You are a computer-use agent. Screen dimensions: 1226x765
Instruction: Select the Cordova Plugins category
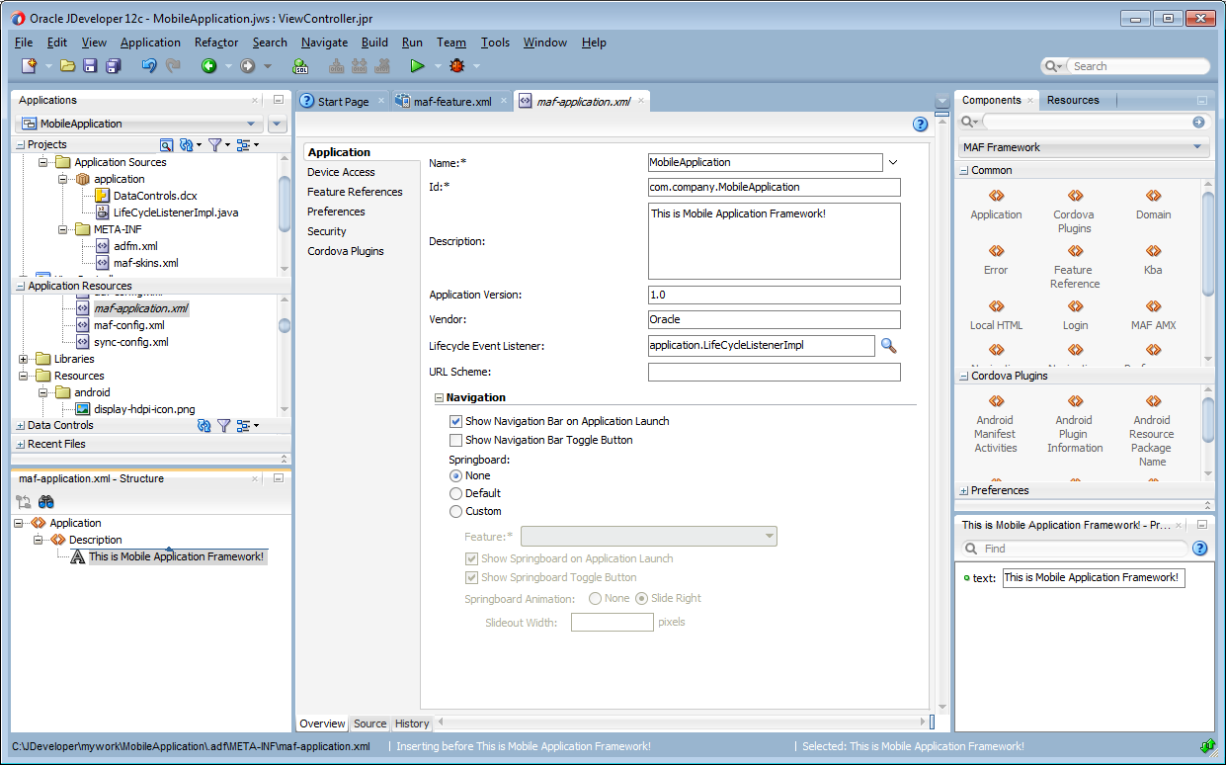coord(346,251)
